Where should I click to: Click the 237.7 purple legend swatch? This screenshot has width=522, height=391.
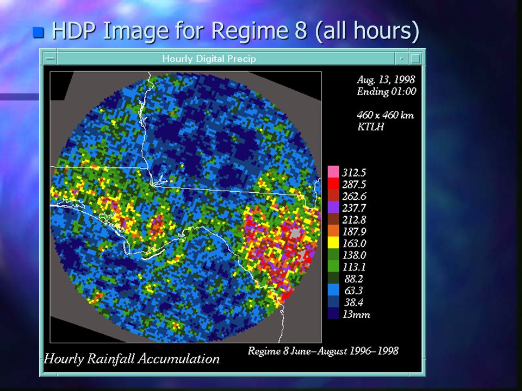coord(333,207)
